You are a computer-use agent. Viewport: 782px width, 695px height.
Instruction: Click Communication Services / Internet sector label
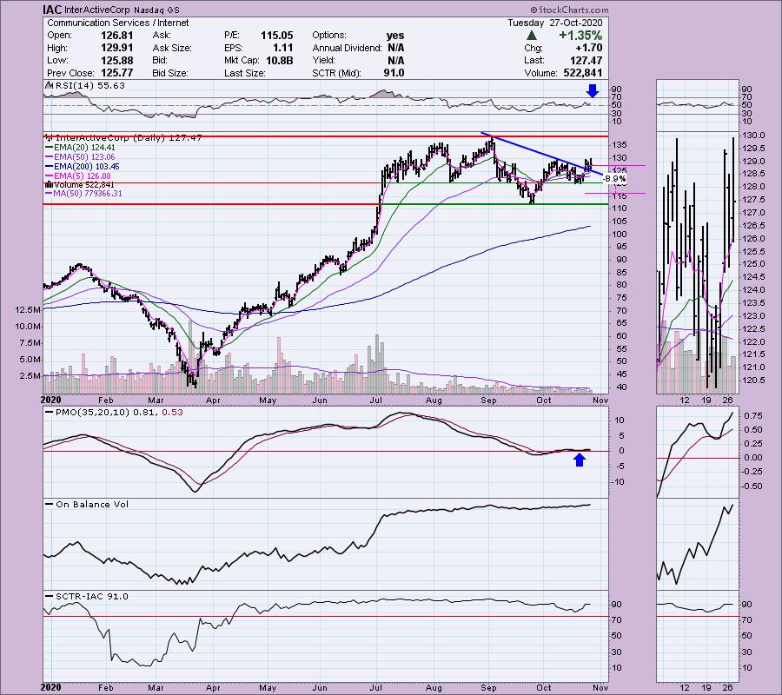pos(118,23)
